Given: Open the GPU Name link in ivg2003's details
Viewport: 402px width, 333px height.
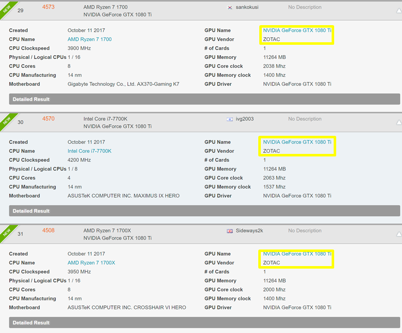Looking at the screenshot, I should pos(297,142).
